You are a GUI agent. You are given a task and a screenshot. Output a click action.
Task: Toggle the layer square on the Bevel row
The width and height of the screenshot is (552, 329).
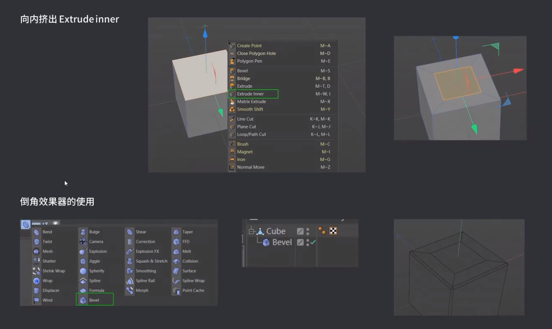coord(300,242)
